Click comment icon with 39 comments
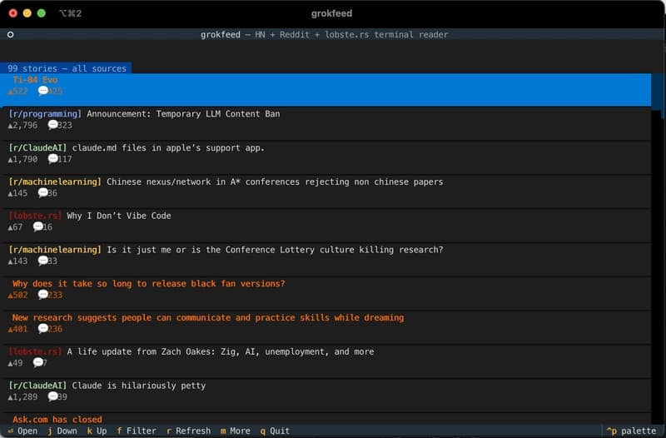Viewport: 666px width, 438px height. coord(52,396)
